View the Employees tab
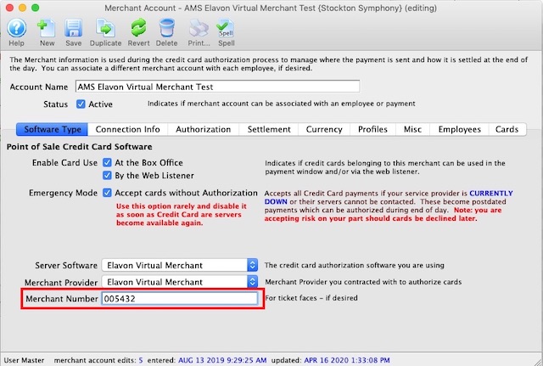The image size is (543, 366). [460, 129]
